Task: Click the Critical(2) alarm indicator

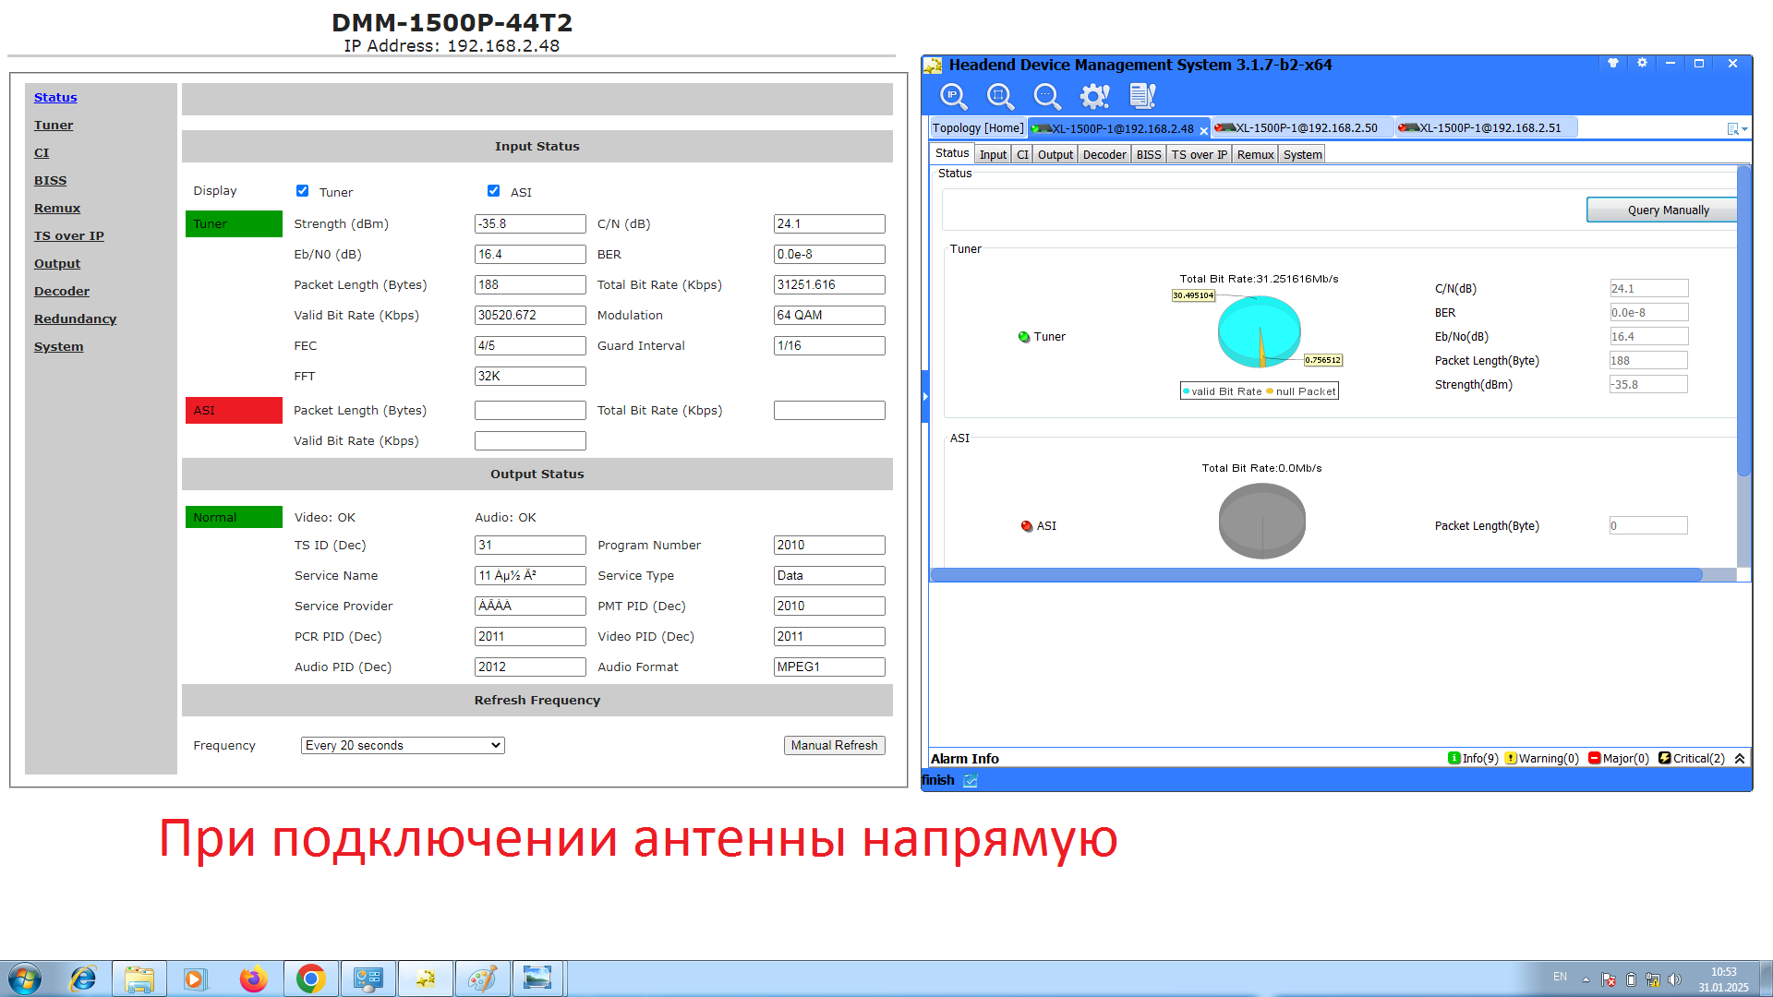Action: pyautogui.click(x=1692, y=759)
